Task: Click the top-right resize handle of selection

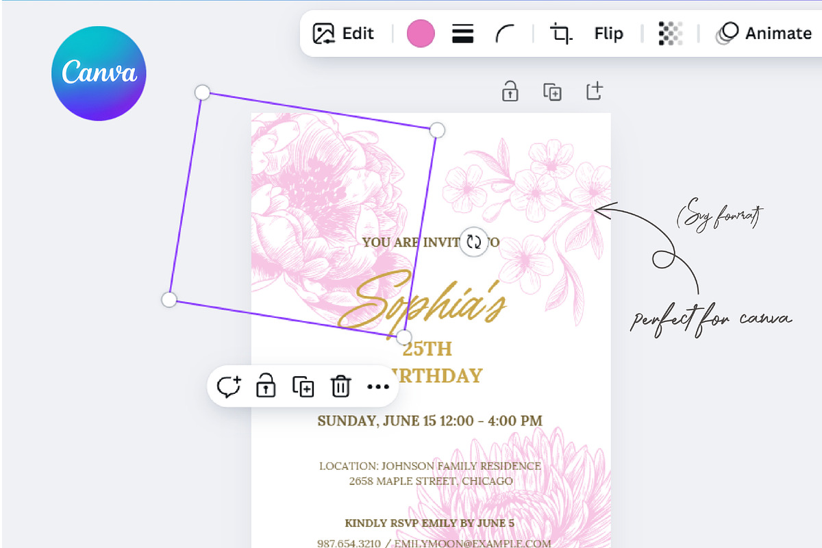Action: coord(437,129)
